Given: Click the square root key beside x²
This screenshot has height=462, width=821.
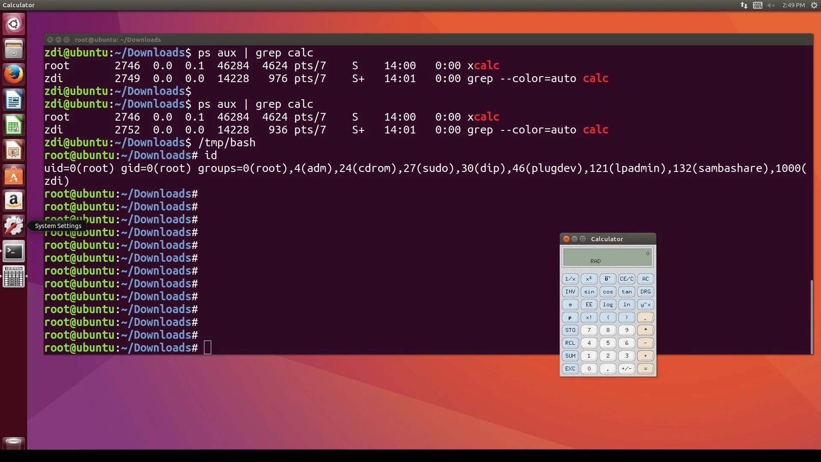Looking at the screenshot, I should point(608,279).
